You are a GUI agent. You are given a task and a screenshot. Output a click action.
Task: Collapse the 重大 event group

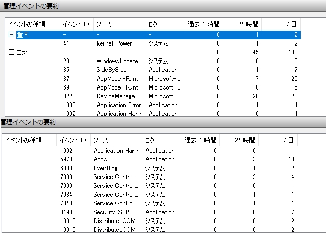(11, 35)
